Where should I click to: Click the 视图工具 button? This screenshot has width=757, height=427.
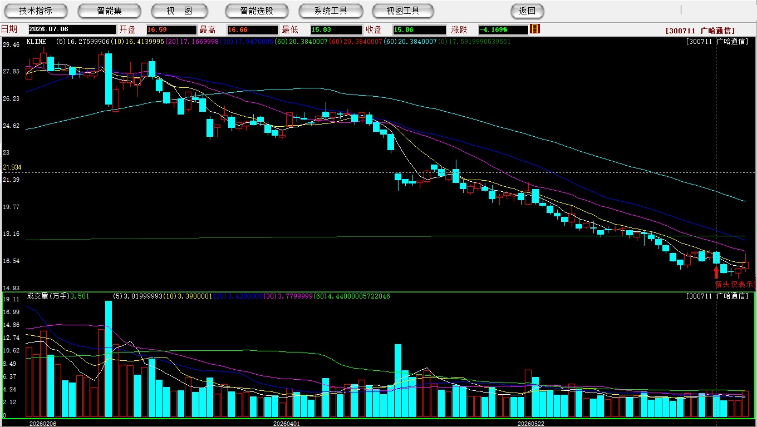[x=403, y=11]
